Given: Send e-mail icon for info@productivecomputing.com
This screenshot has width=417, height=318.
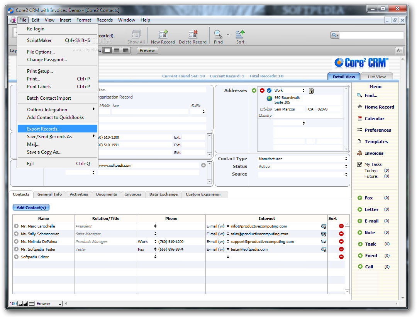Looking at the screenshot, I should [324, 226].
